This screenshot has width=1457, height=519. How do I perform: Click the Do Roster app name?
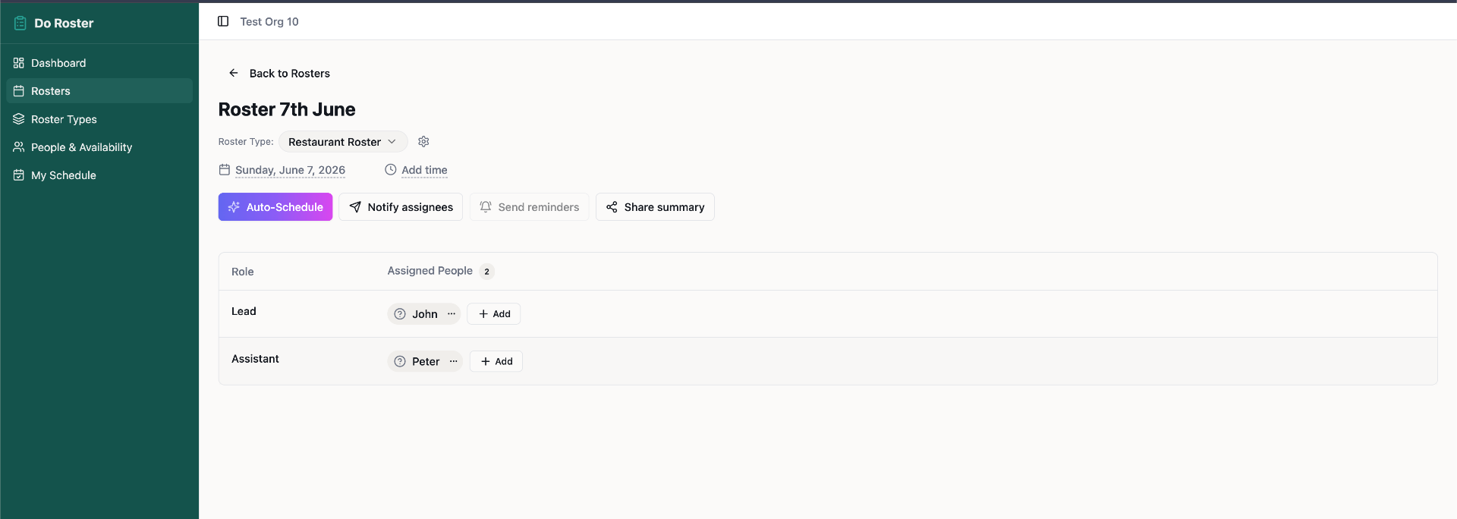[x=64, y=24]
